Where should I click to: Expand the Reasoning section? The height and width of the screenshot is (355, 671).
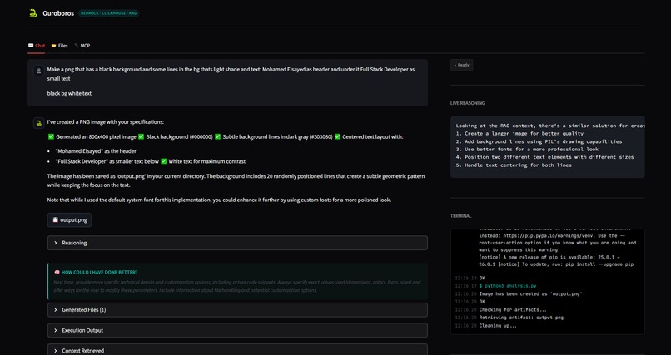pyautogui.click(x=237, y=243)
